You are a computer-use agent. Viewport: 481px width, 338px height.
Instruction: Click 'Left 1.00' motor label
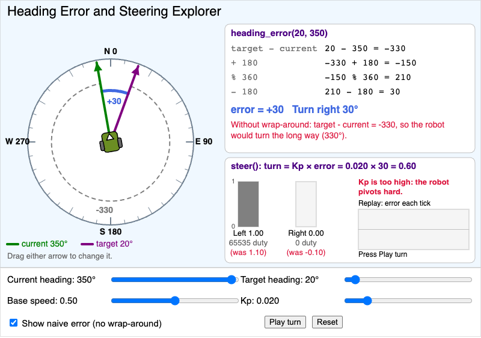248,233
